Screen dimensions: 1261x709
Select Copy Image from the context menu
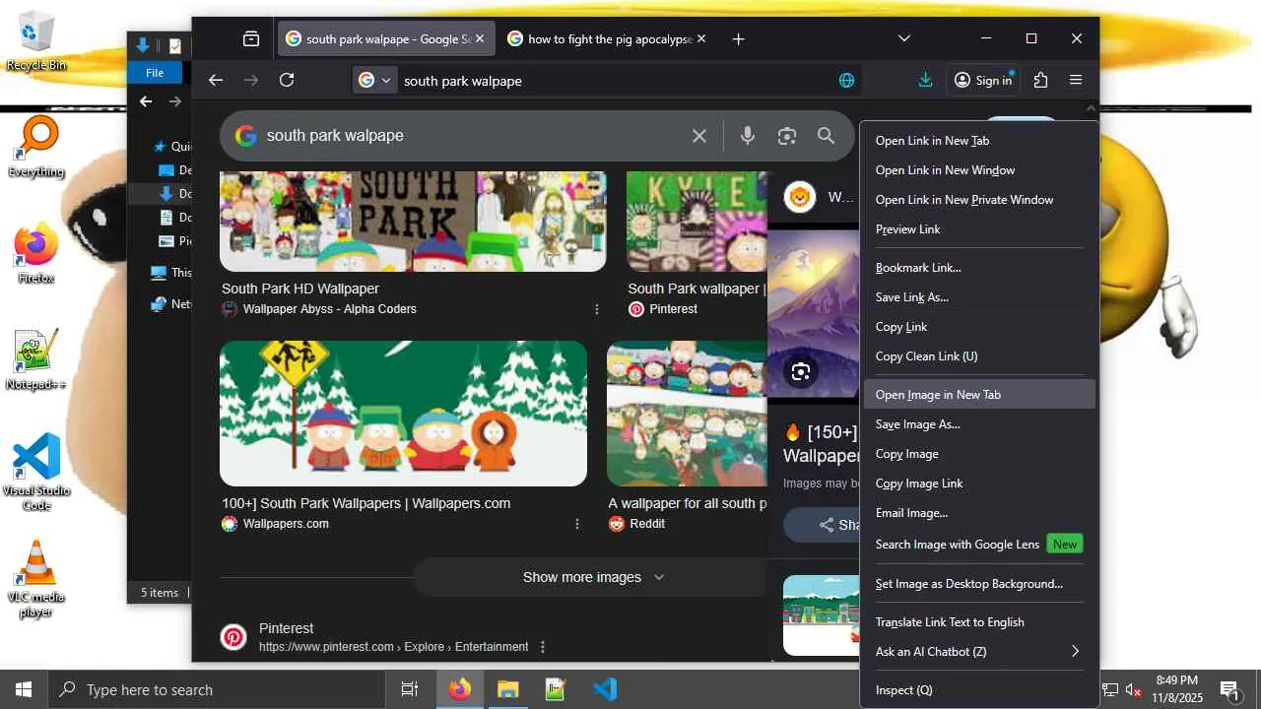[978, 454]
